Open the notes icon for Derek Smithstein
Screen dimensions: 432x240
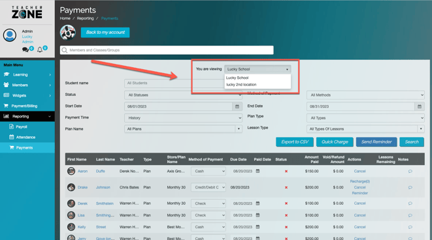pos(410,203)
